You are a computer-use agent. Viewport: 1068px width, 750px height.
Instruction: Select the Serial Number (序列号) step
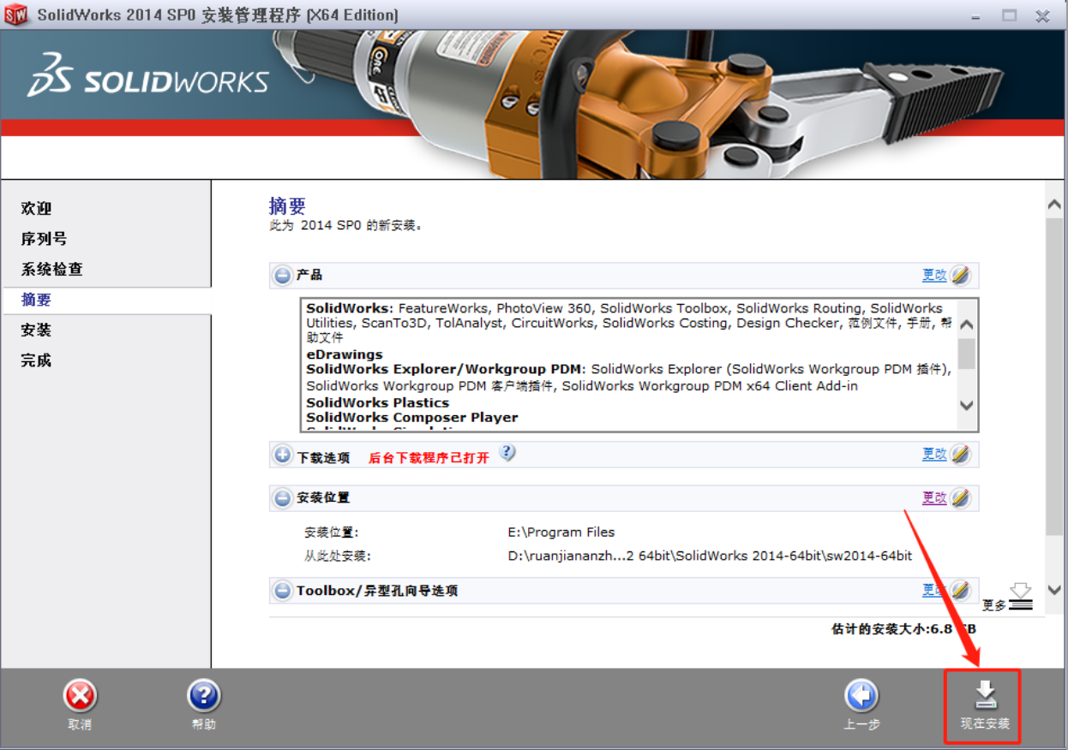44,239
